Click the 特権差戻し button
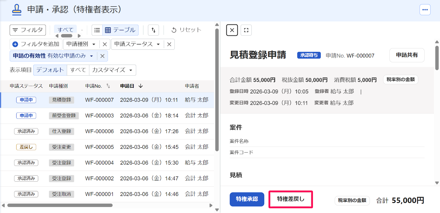Image resolution: width=440 pixels, height=213 pixels. (291, 199)
